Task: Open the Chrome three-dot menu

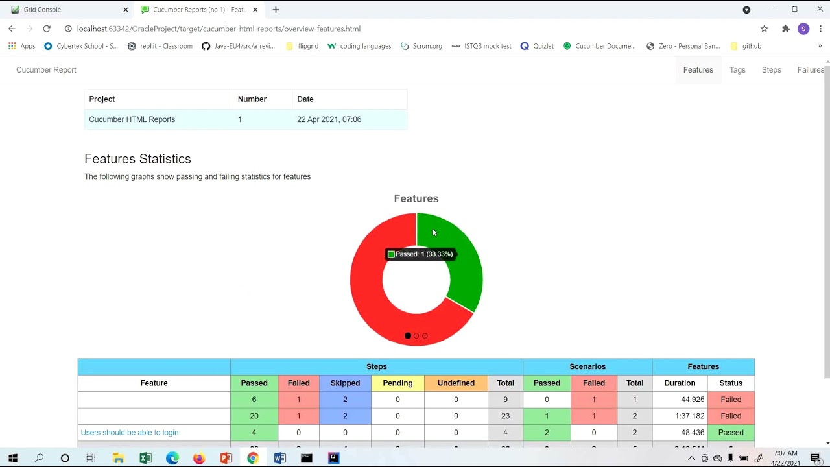Action: pyautogui.click(x=821, y=29)
